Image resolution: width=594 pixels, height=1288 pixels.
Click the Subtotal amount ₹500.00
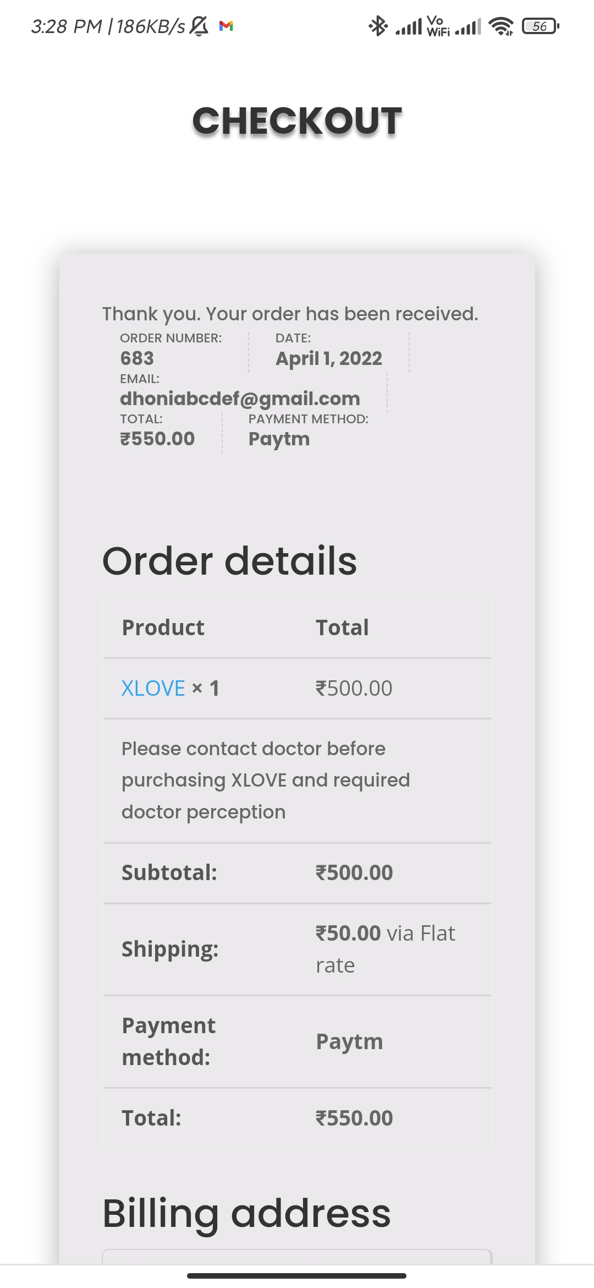tap(354, 872)
